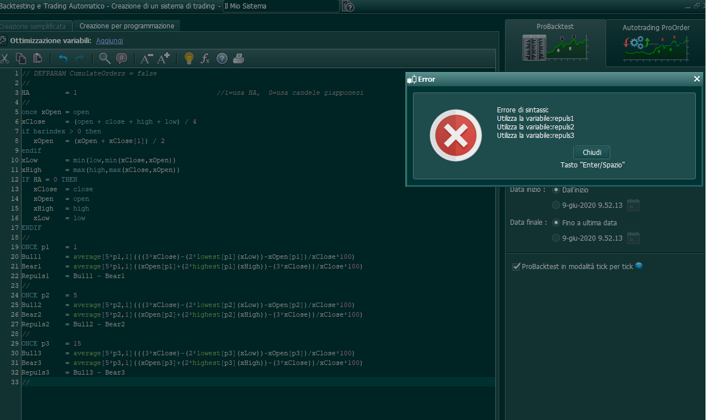Open the fx function library

(205, 58)
